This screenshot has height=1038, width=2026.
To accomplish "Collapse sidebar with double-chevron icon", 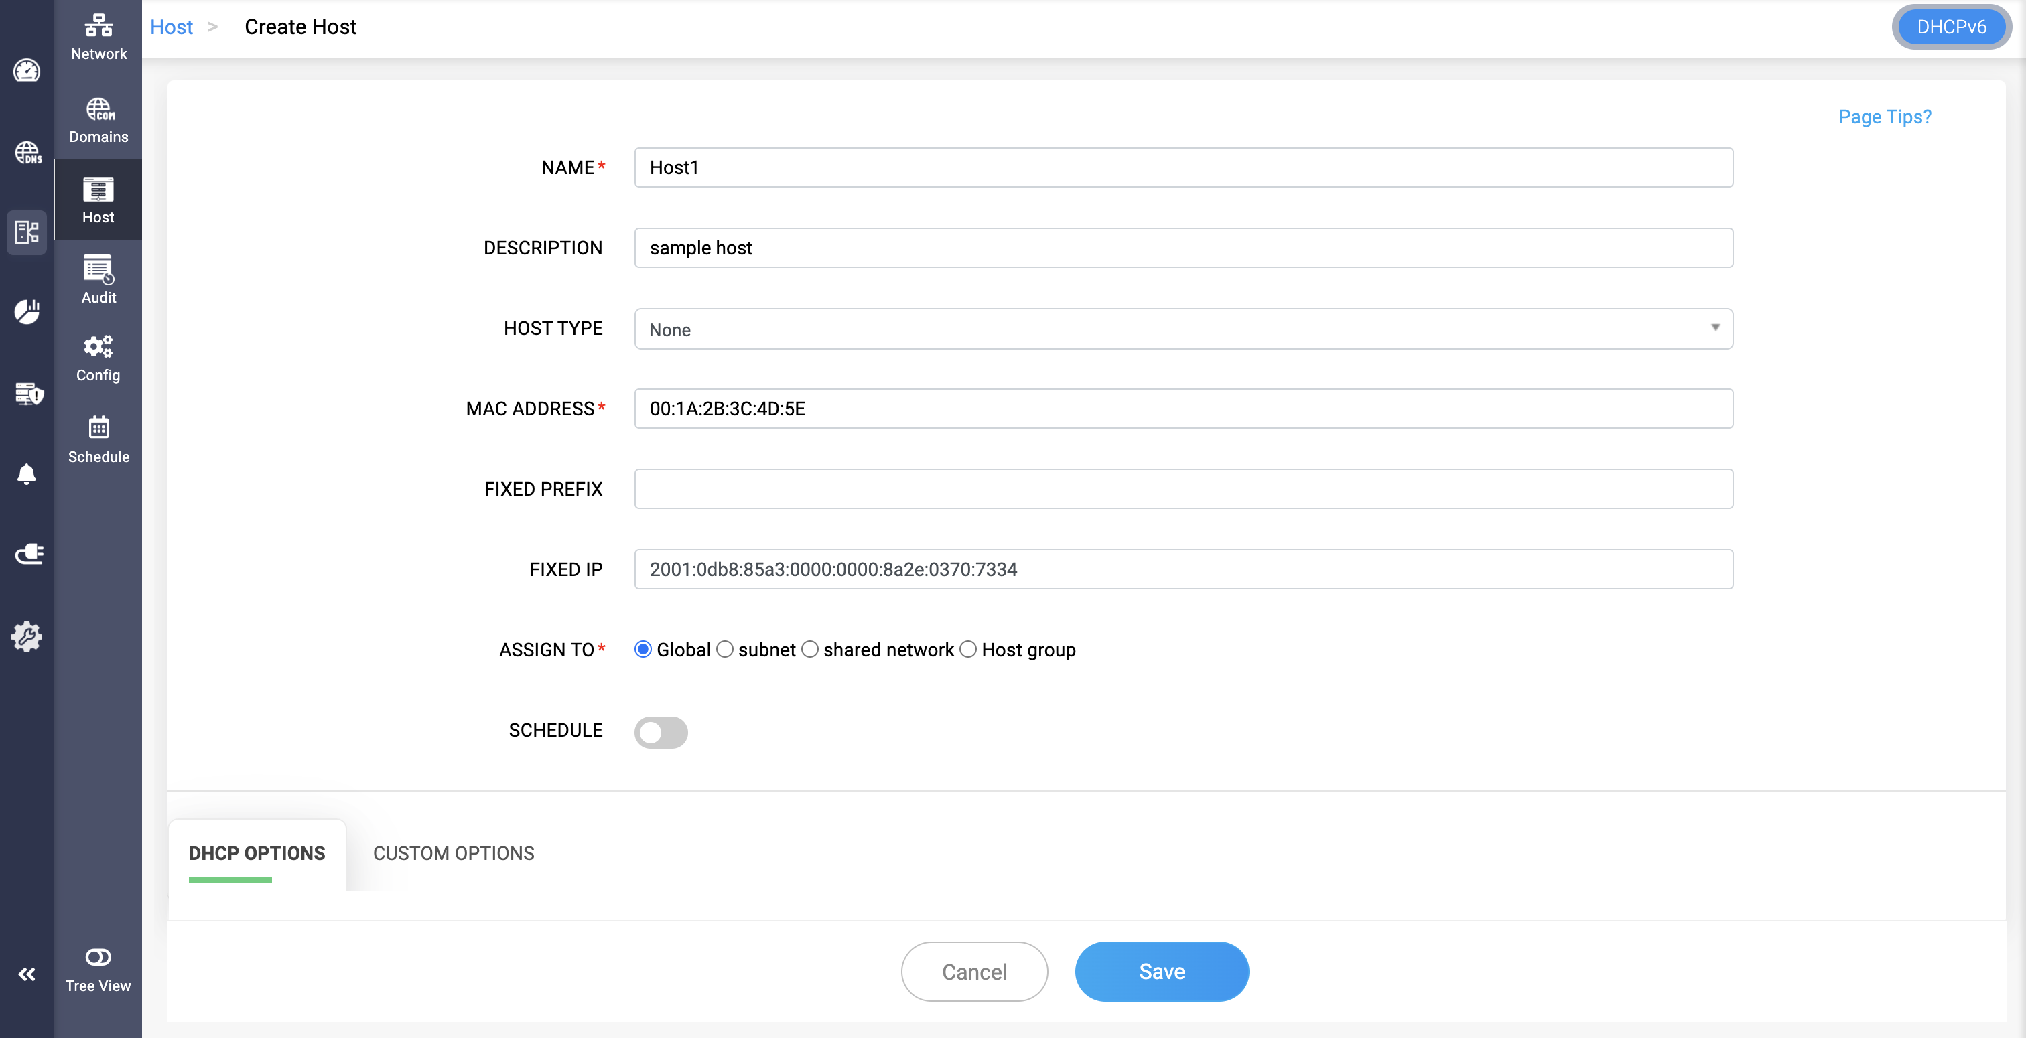I will [x=27, y=974].
